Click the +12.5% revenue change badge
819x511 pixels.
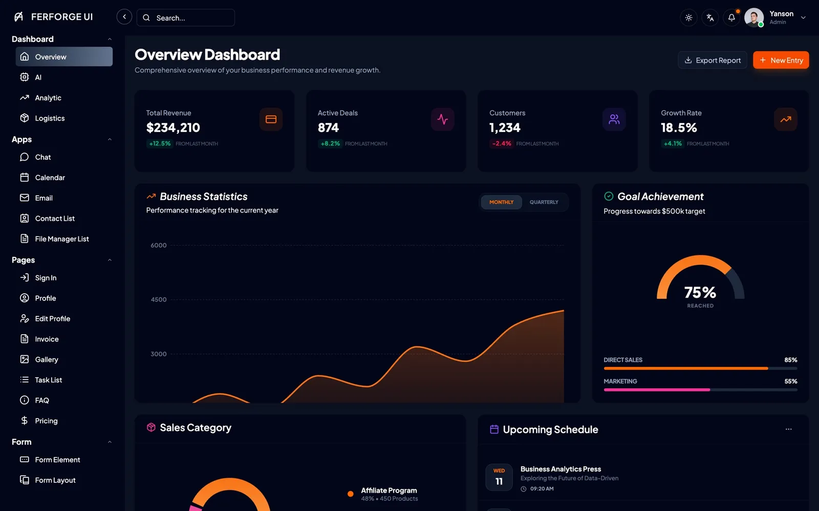(160, 144)
